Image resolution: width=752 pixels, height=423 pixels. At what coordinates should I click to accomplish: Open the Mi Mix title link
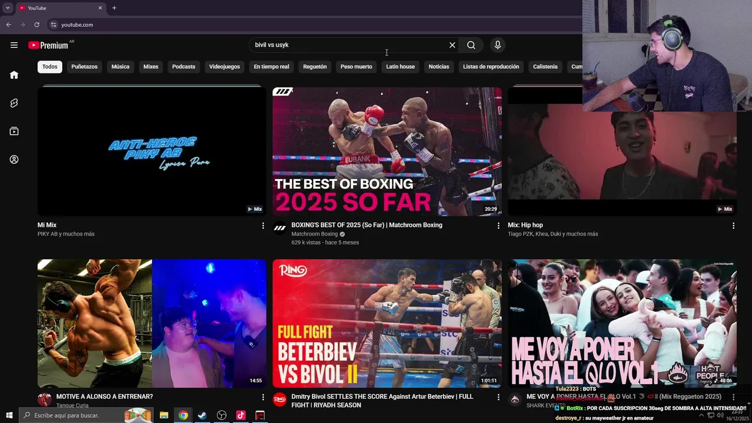click(x=47, y=225)
